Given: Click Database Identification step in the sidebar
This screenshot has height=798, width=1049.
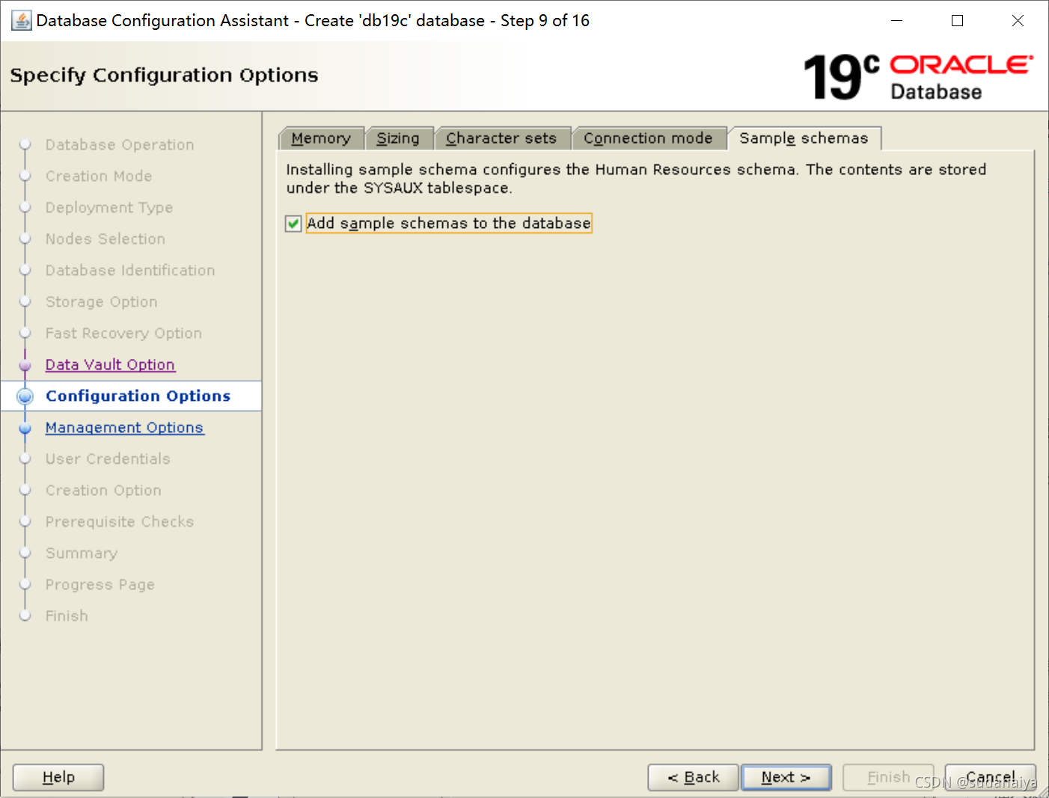Looking at the screenshot, I should 130,270.
